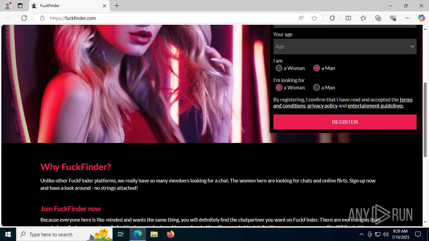Open the privacy policy link

(x=322, y=105)
